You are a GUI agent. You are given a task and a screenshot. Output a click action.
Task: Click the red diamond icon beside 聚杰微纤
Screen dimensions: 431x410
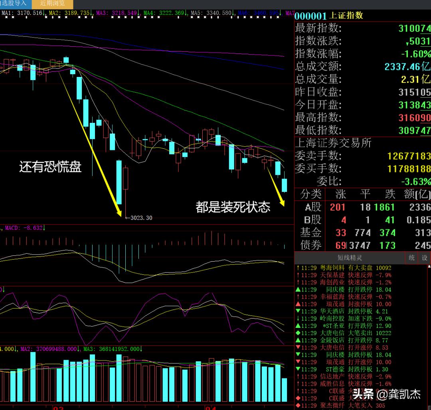pos(298,406)
